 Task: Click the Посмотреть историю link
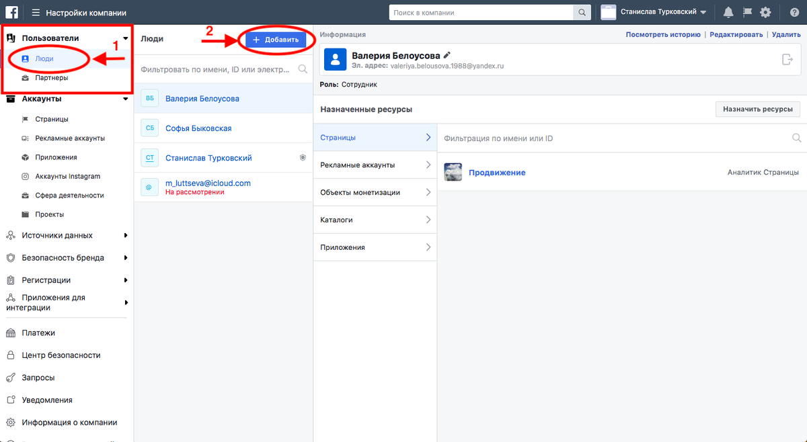point(663,34)
